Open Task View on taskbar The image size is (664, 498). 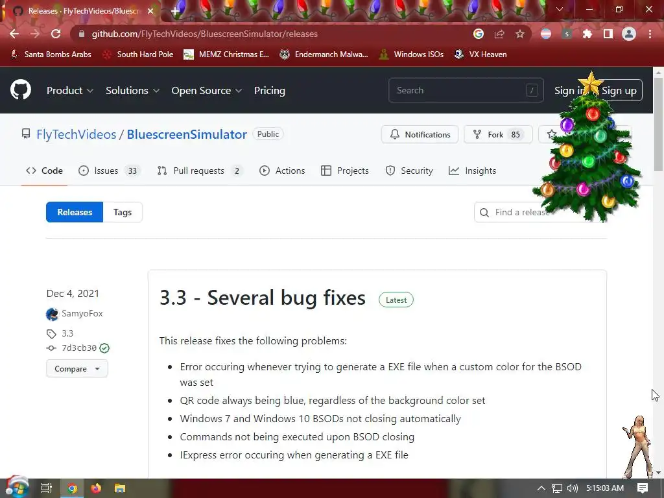(47, 488)
